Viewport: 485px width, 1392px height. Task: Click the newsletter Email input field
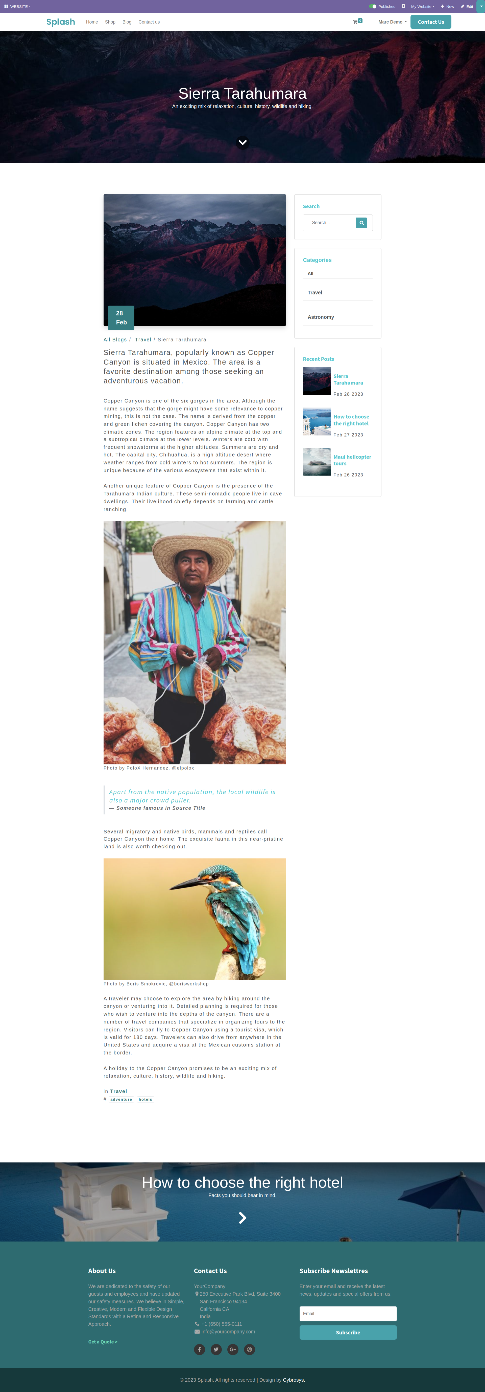pyautogui.click(x=348, y=1314)
